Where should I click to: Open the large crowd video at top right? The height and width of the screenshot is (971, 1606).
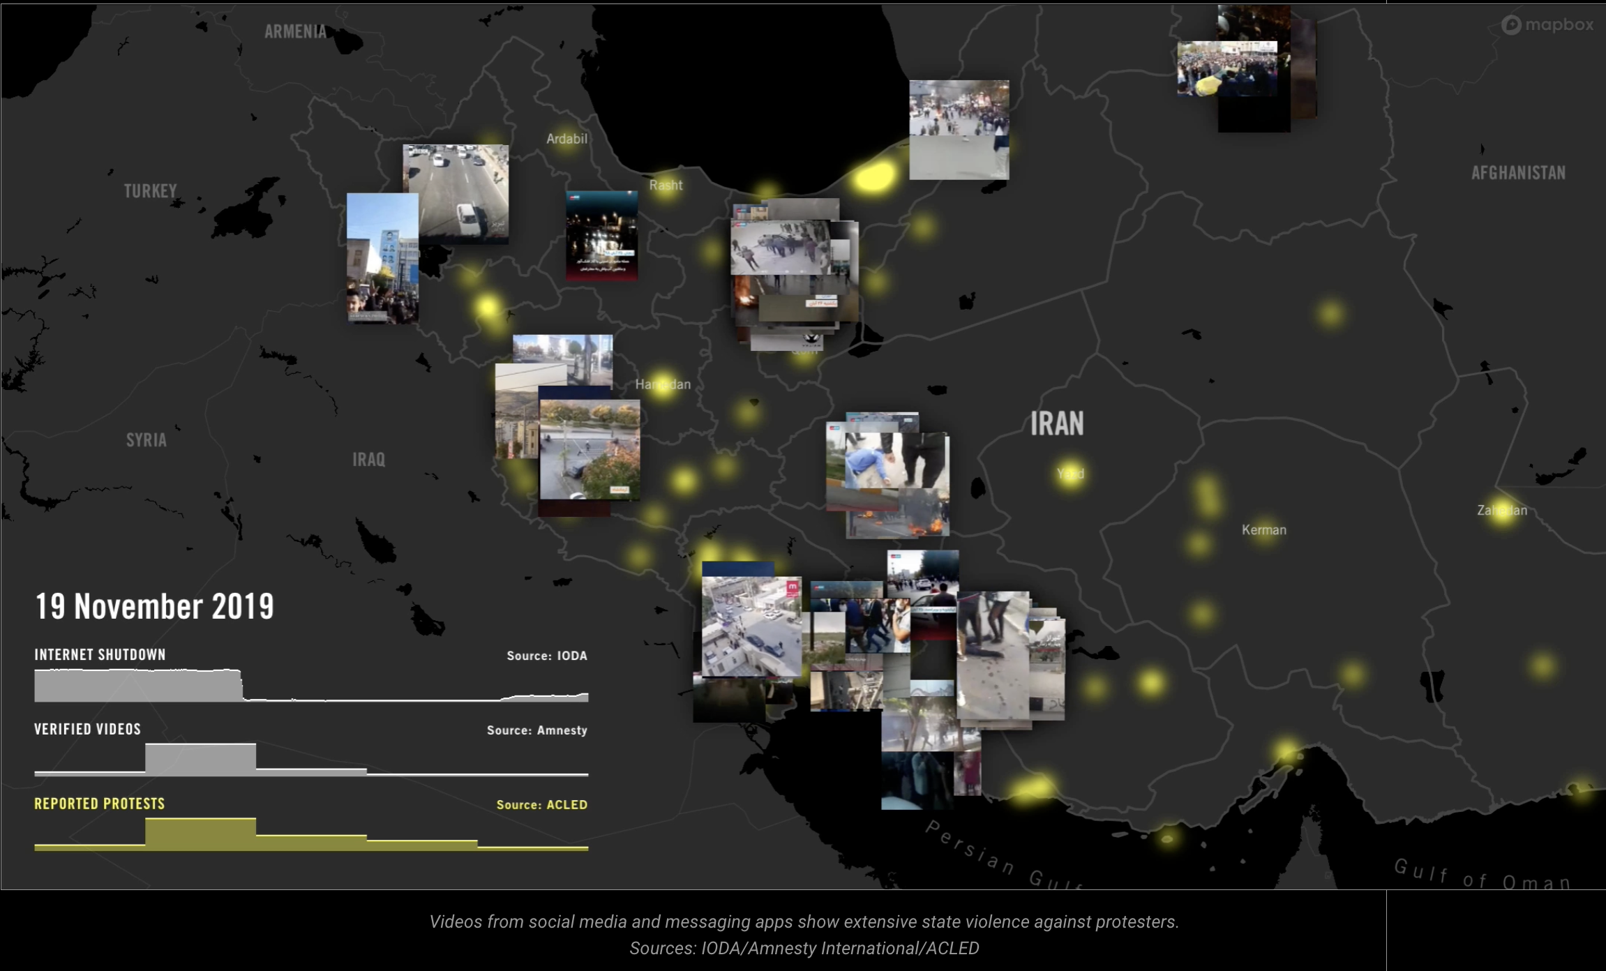(x=1226, y=68)
